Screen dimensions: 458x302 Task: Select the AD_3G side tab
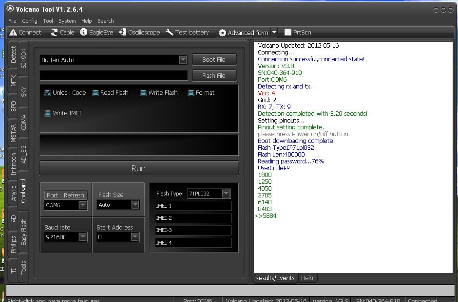coord(23,154)
